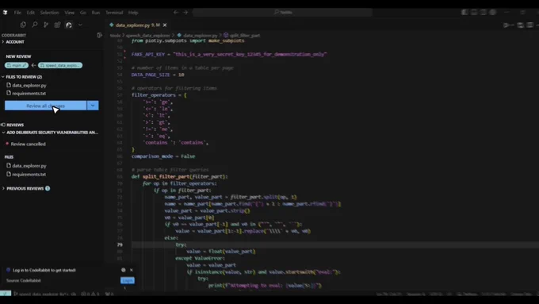This screenshot has width=539, height=304.
Task: Select the CodeRabbit view icon
Action: click(69, 25)
